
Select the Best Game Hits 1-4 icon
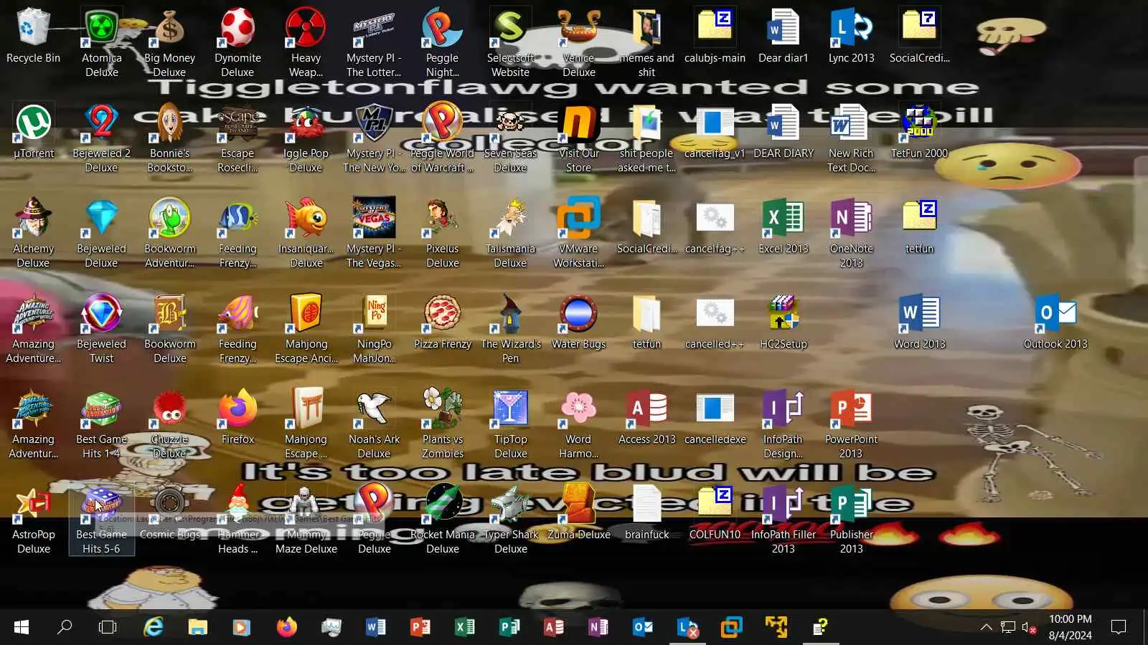click(101, 424)
